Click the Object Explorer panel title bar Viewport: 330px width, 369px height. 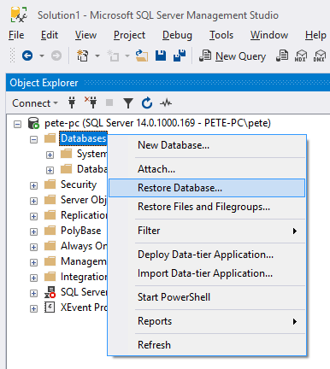168,83
